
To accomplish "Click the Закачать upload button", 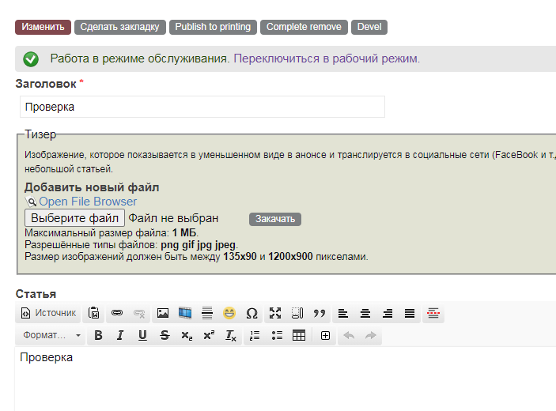I will [x=275, y=219].
